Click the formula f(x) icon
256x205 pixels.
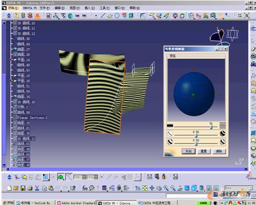click(x=85, y=188)
